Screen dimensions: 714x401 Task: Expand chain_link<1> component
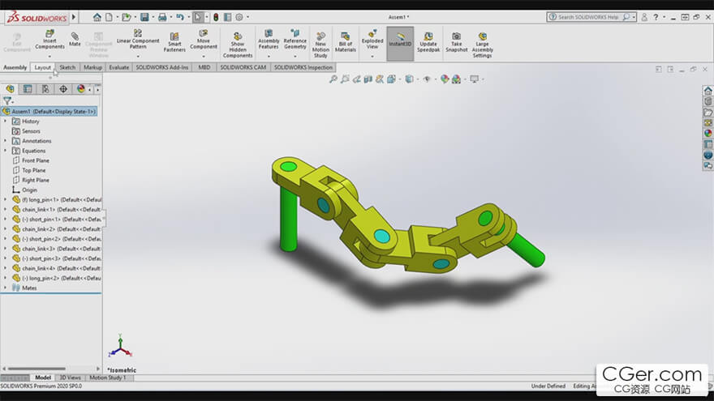tap(6, 210)
